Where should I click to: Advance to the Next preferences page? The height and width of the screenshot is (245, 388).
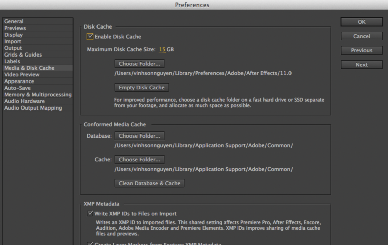[361, 65]
